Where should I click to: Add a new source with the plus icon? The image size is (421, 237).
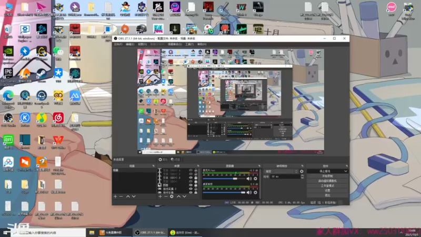[x=160, y=196]
